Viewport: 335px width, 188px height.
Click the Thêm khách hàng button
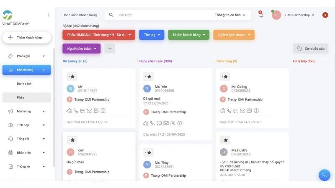[26, 38]
